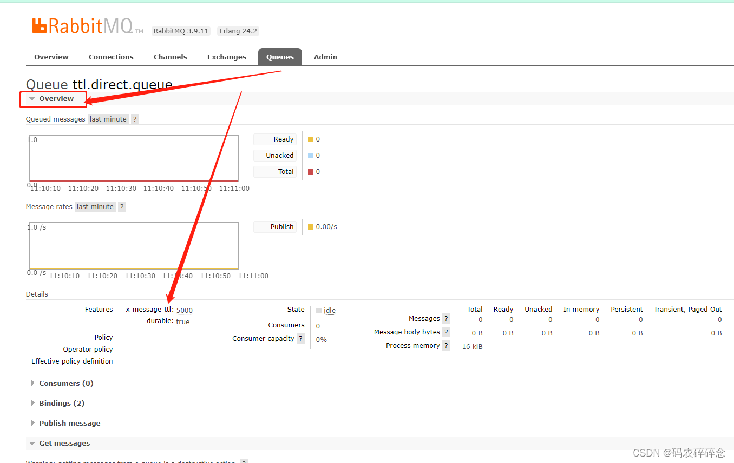Click the Ready legend label

point(275,139)
